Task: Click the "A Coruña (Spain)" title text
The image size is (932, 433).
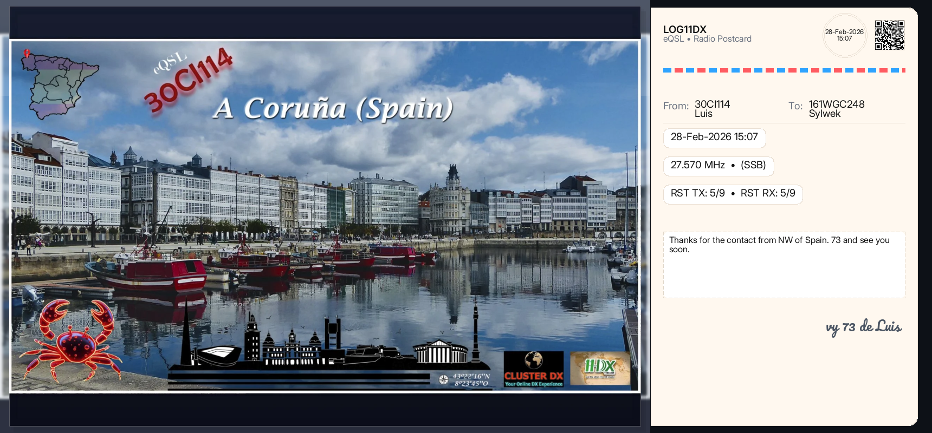Action: (333, 108)
